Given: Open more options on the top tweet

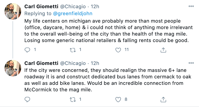Looking at the screenshot, I should pos(191,6).
